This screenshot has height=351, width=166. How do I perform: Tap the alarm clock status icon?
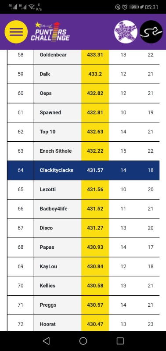point(125,7)
